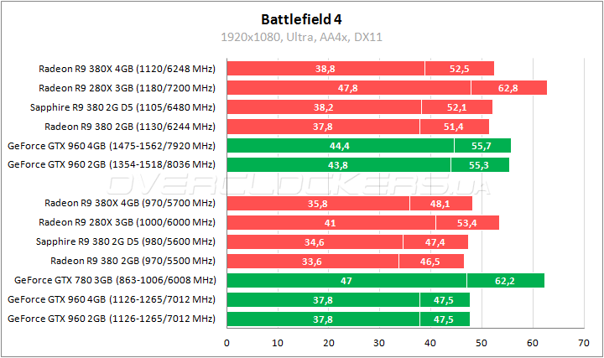Screen dimensions: 604x358
Task: Click the 40 tick label on the axis
Action: coord(430,343)
